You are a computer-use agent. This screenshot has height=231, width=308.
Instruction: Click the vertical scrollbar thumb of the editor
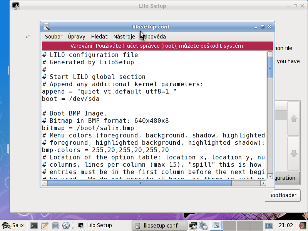(270, 67)
